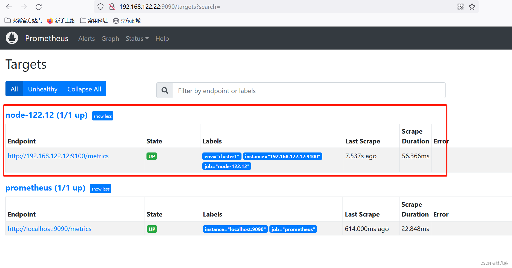
Task: Click Collapse All button
Action: click(x=84, y=89)
